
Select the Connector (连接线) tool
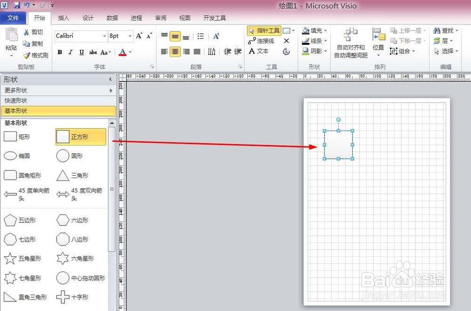[x=261, y=41]
